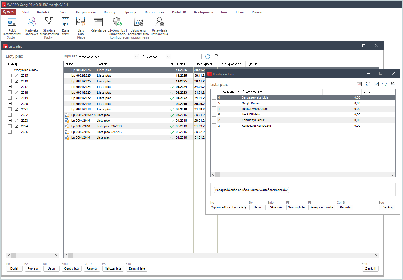Viewport: 403px width, 280px height.
Task: Click the red calendar icon in Osoby na liście
Action: tap(359, 84)
